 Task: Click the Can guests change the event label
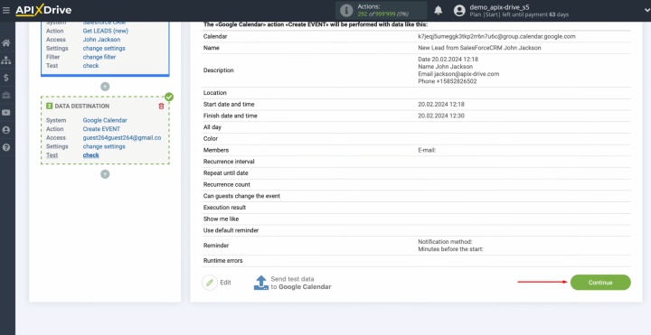(241, 196)
